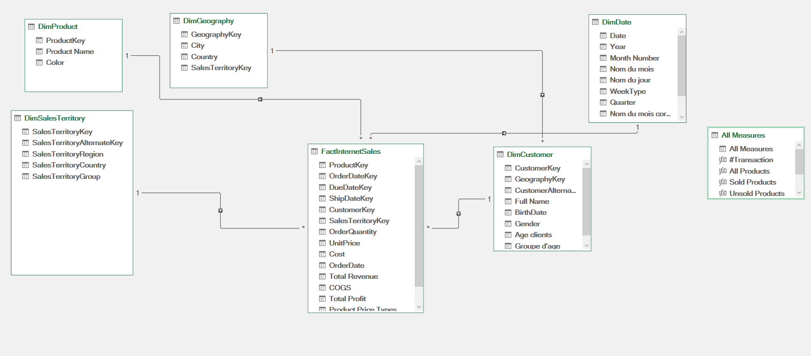Select the filter arrow on DimSalesTerritory relationship
This screenshot has width=811, height=356.
click(220, 211)
